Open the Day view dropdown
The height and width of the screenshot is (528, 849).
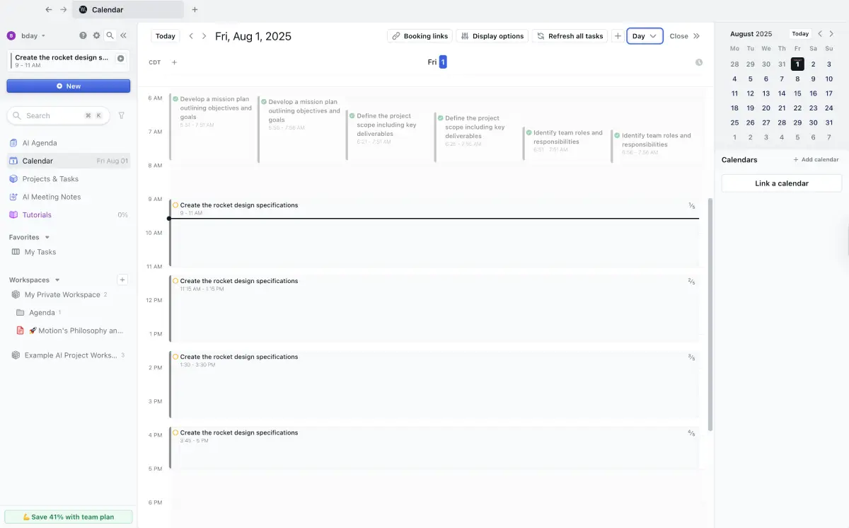coord(645,36)
